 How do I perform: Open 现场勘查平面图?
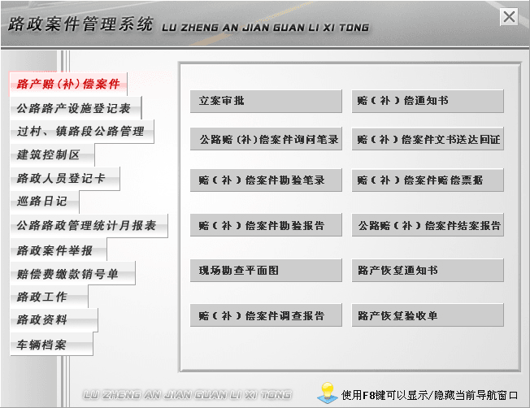click(266, 271)
